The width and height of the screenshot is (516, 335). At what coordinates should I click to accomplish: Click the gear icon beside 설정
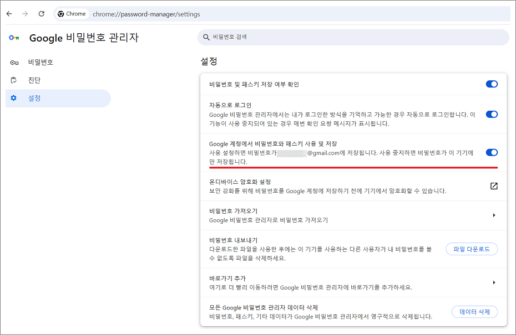tap(13, 98)
